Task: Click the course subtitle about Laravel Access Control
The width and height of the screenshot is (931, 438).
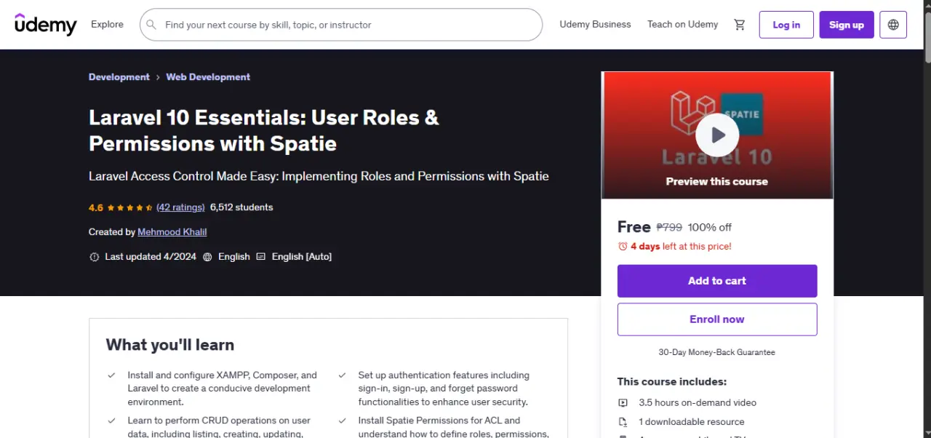Action: pyautogui.click(x=319, y=176)
